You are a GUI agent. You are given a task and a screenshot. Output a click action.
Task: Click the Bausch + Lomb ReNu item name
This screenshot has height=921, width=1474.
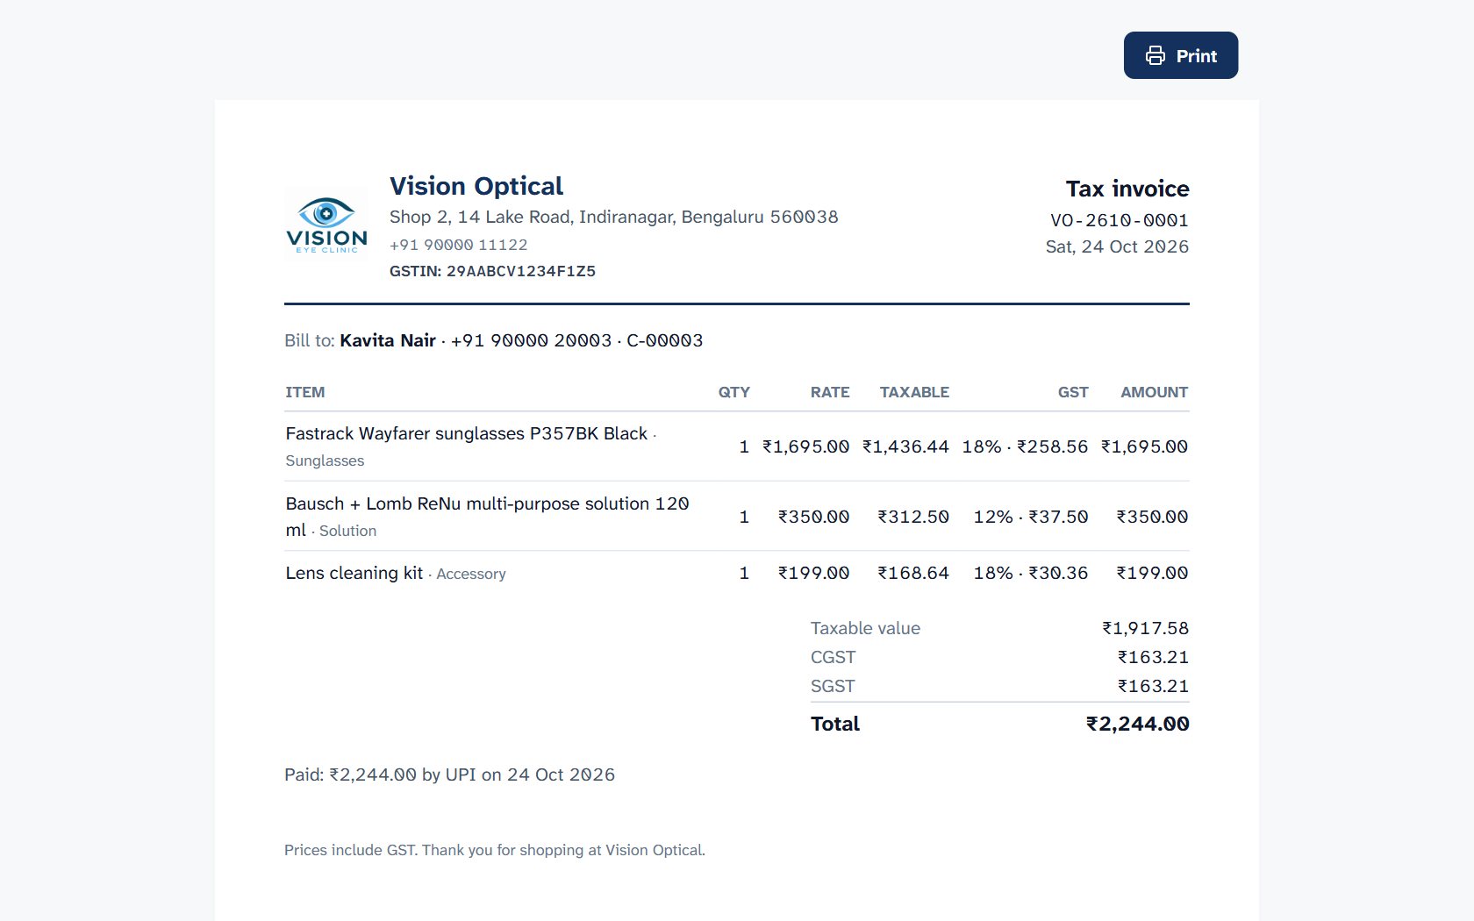tap(487, 517)
